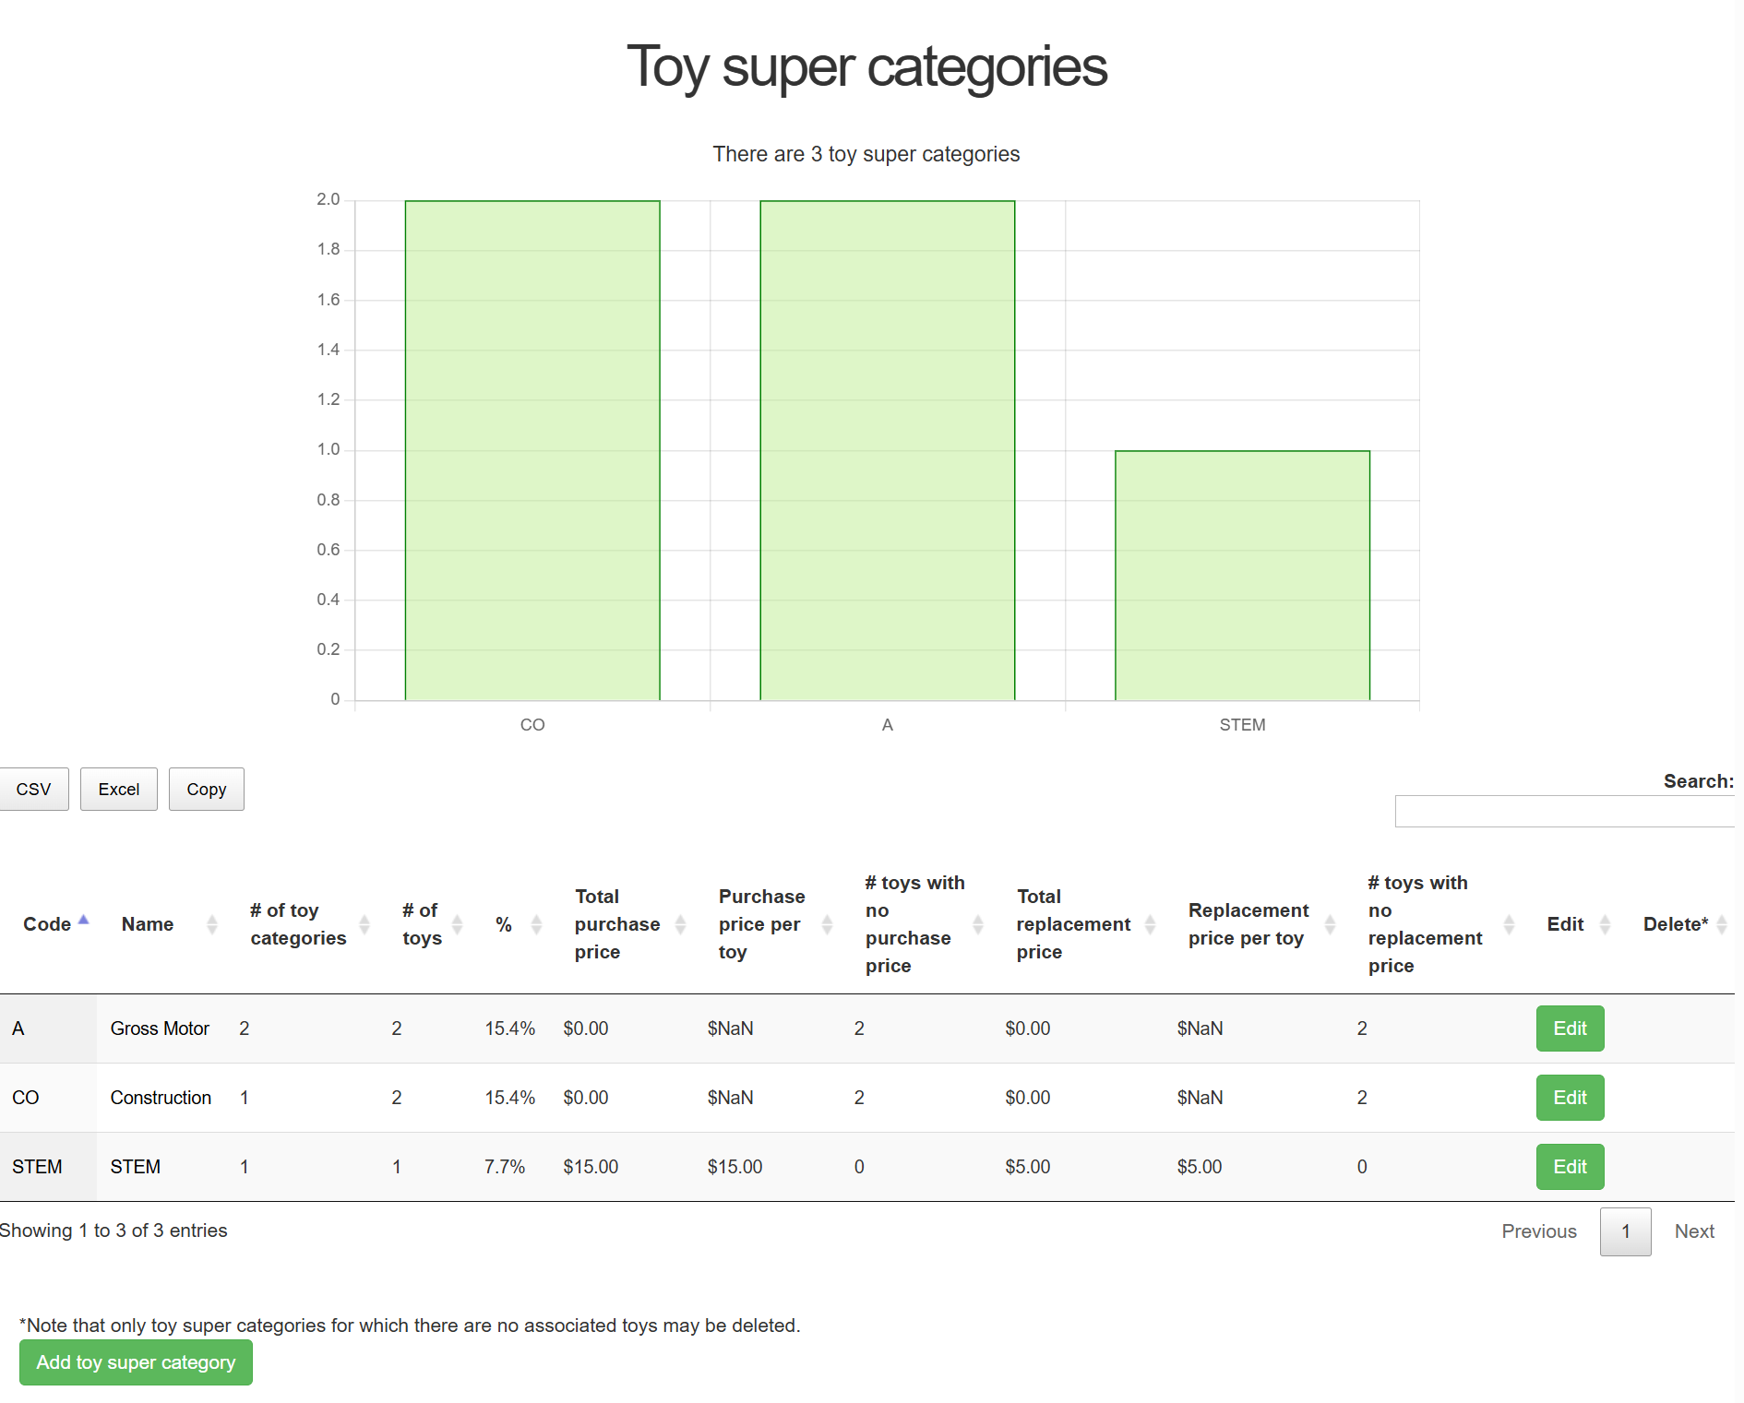The image size is (1744, 1403).
Task: Sort by Total replacement price
Action: click(1150, 924)
